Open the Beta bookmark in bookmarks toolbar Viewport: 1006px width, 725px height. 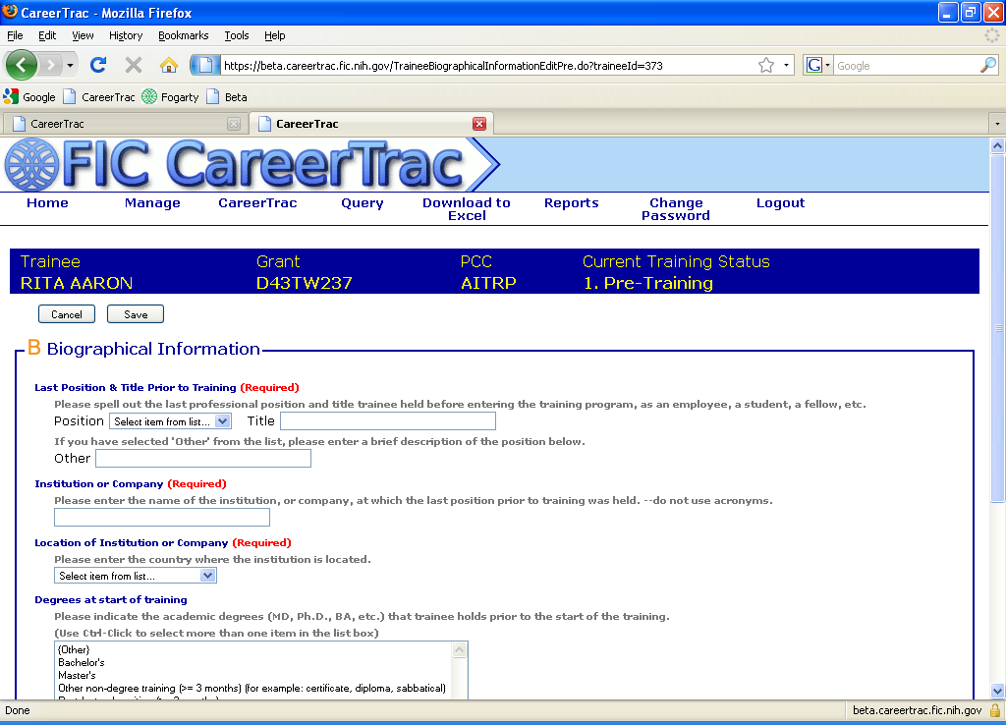tap(227, 97)
